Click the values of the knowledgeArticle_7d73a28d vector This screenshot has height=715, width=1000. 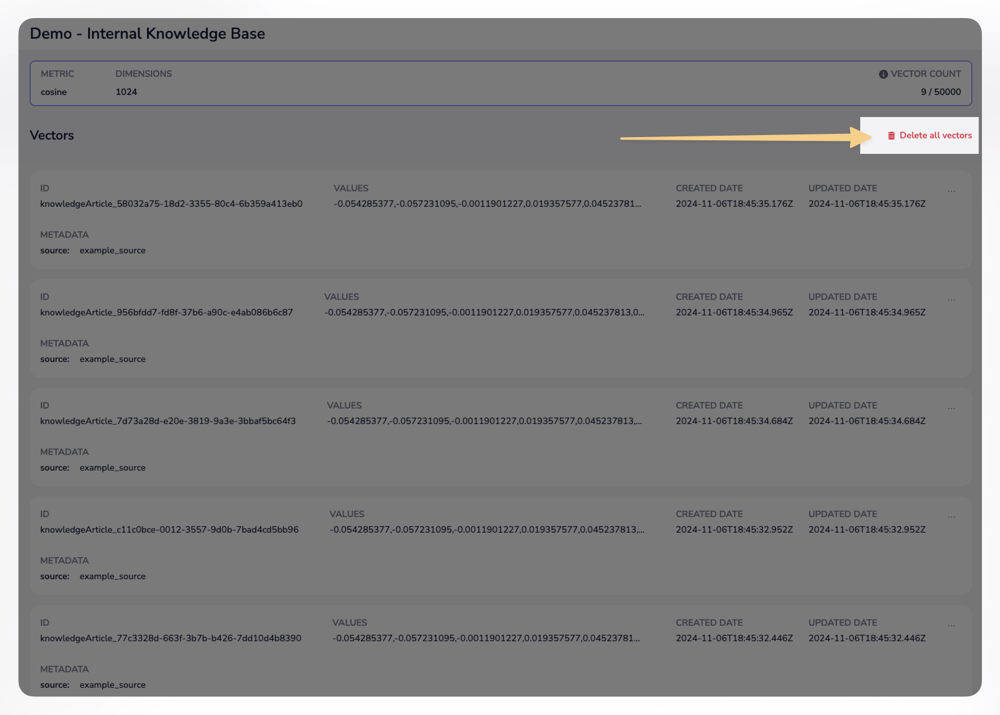(484, 422)
